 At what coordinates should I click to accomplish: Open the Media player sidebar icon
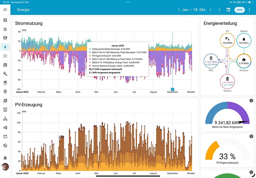point(5,101)
